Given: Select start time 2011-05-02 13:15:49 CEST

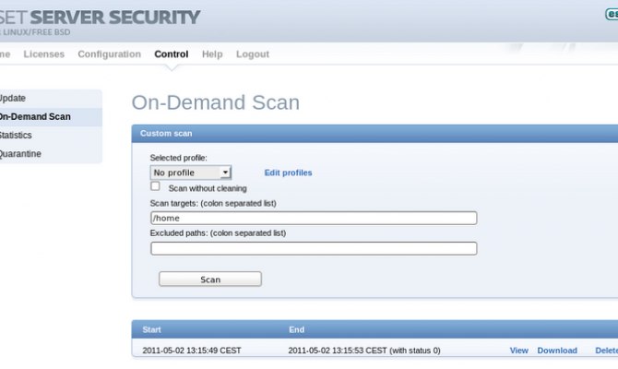Looking at the screenshot, I should point(192,351).
